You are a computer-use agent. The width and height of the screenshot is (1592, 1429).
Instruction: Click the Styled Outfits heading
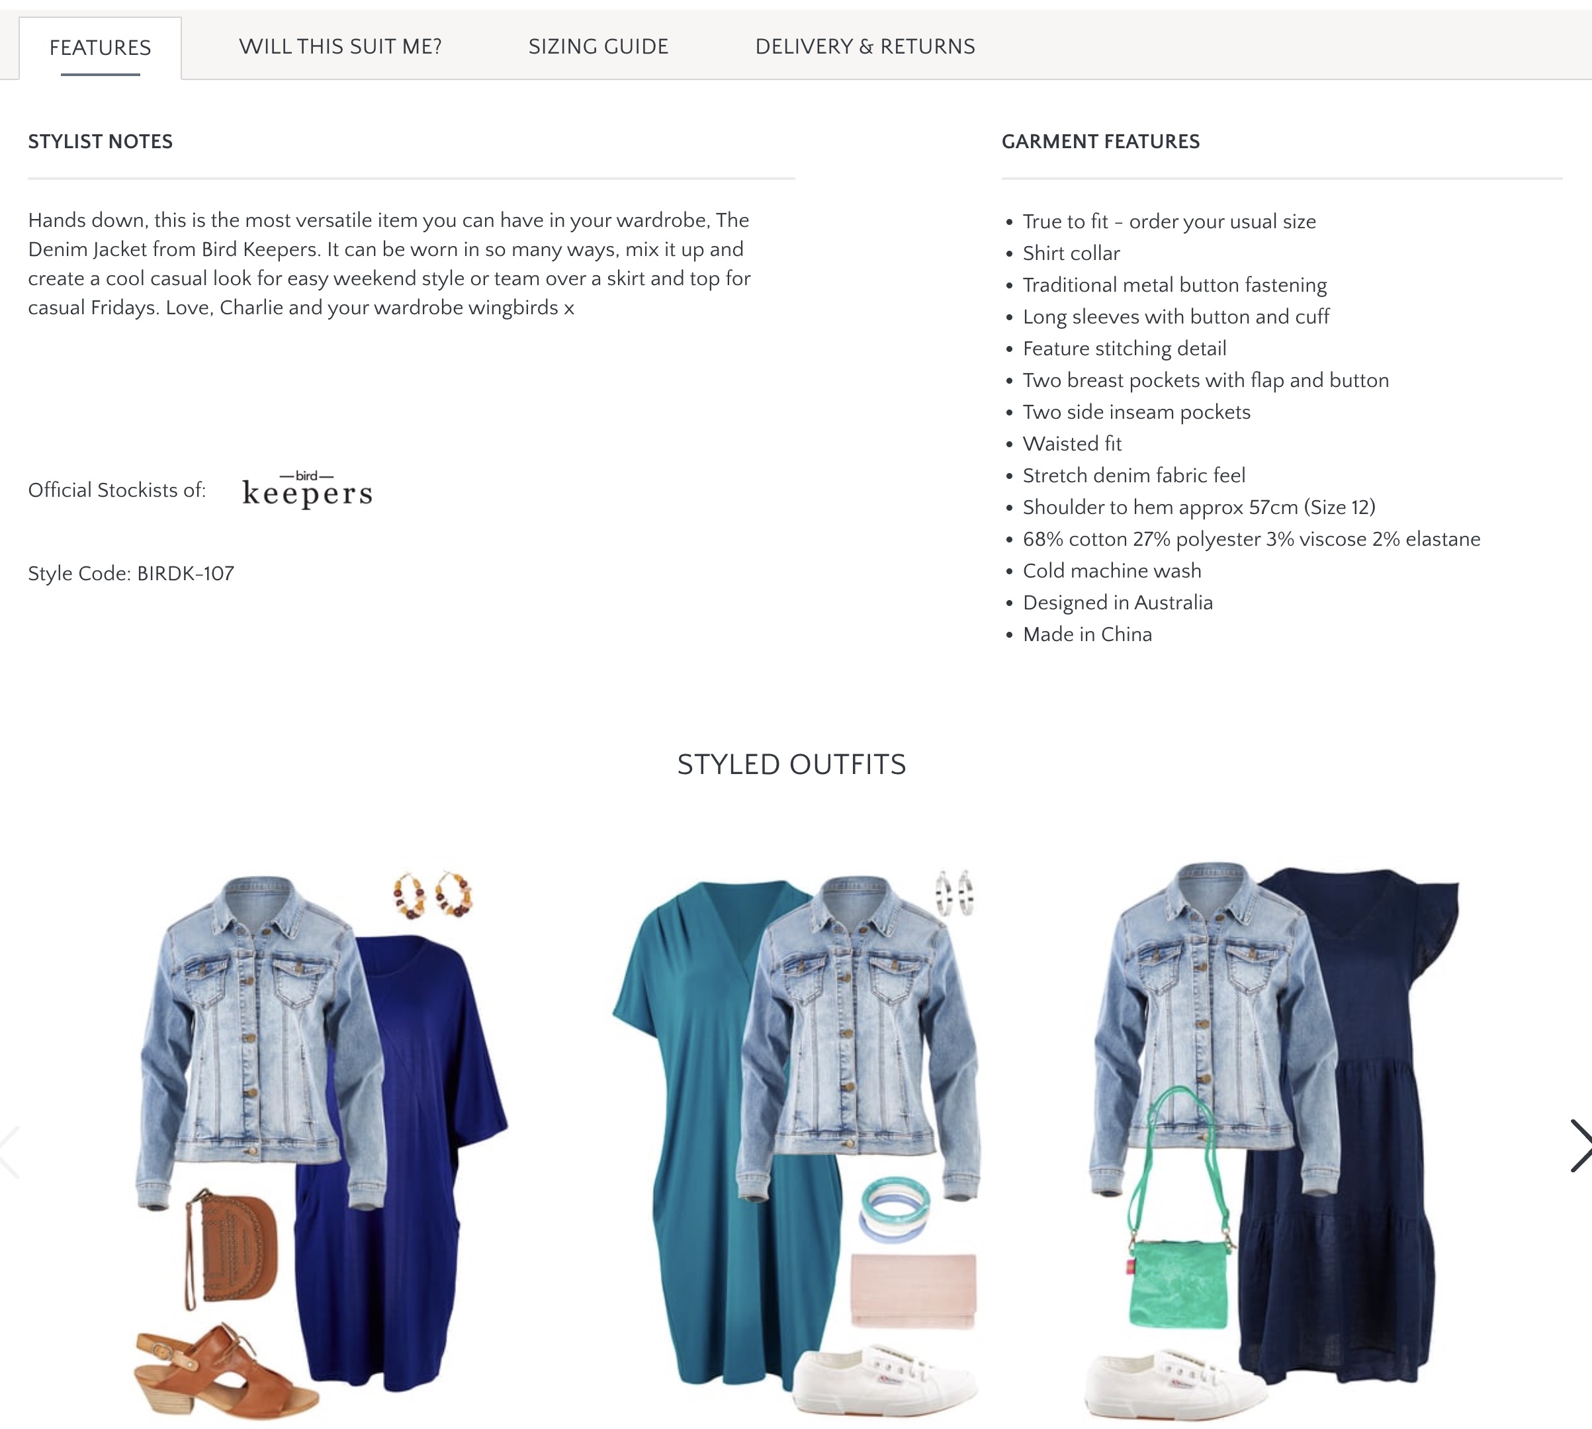pyautogui.click(x=791, y=764)
